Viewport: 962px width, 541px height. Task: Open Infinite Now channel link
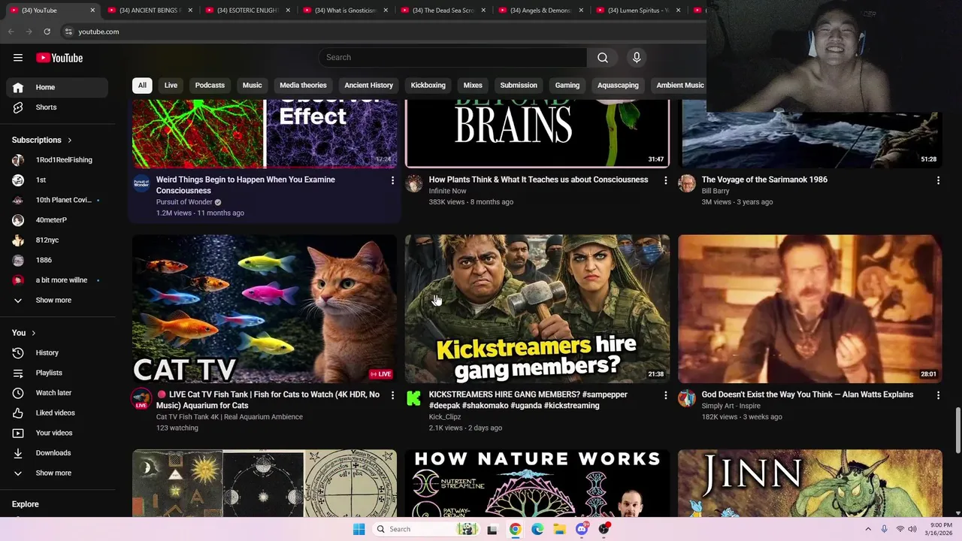click(447, 191)
